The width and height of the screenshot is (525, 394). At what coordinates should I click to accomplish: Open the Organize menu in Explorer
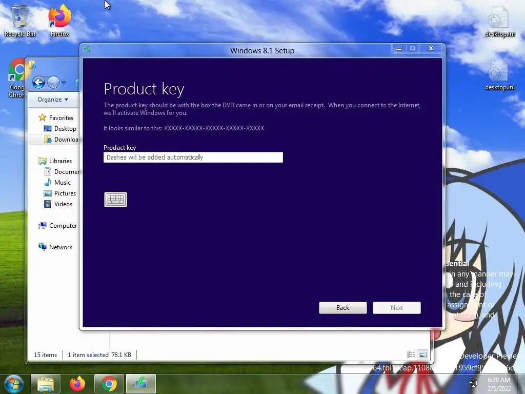[53, 100]
